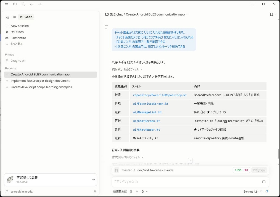This screenshot has height=197, width=280.
Task: Click the plus icon below the command input
Action: (137, 192)
